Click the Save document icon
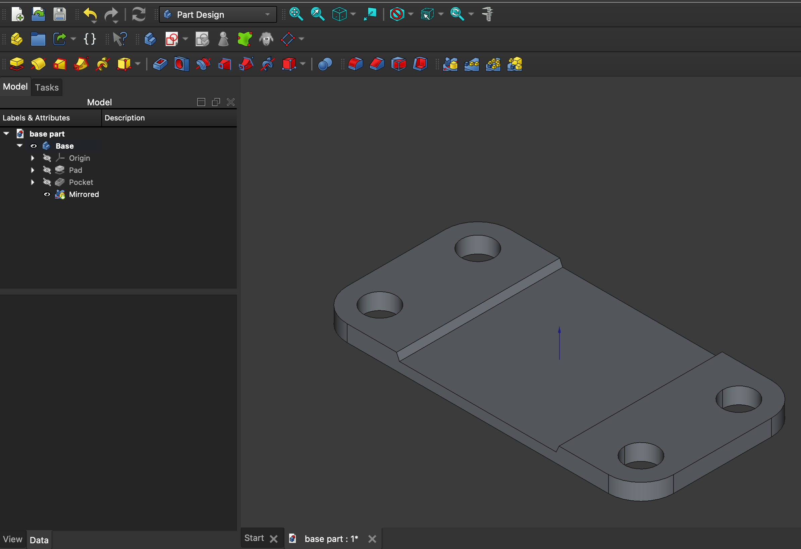Screen dimensions: 801x549 [x=60, y=14]
